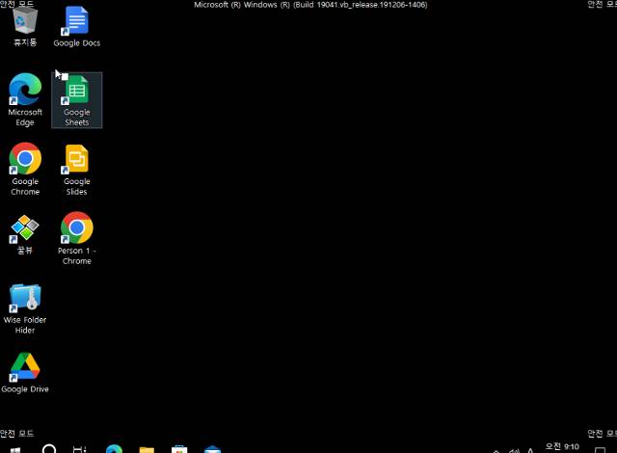Click the 오전 9:10 taskbar clock
Image resolution: width=617 pixels, height=453 pixels.
coord(562,446)
